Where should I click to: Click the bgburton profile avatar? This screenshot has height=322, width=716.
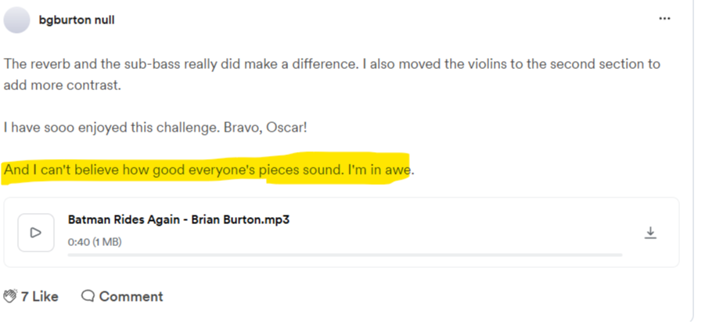tap(17, 20)
